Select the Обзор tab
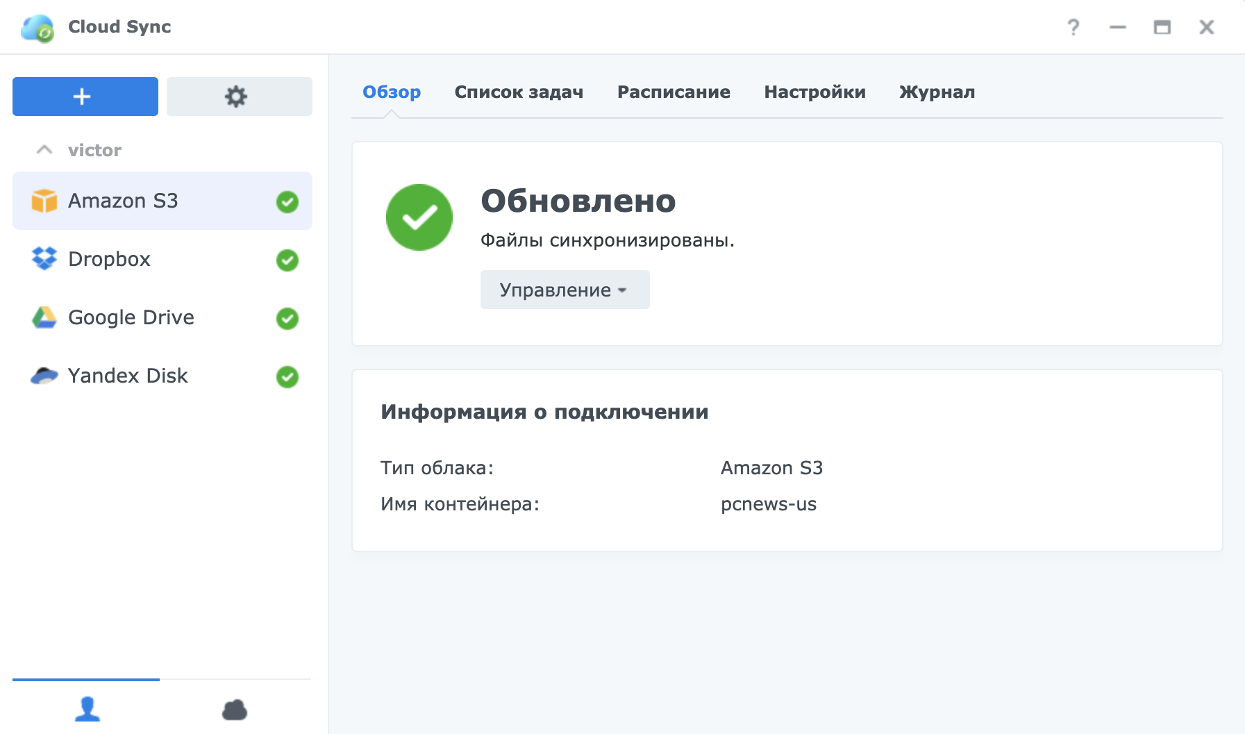The width and height of the screenshot is (1245, 734). tap(392, 92)
